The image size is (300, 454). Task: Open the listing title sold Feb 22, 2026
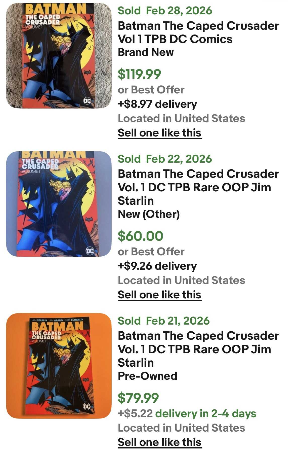(x=198, y=187)
